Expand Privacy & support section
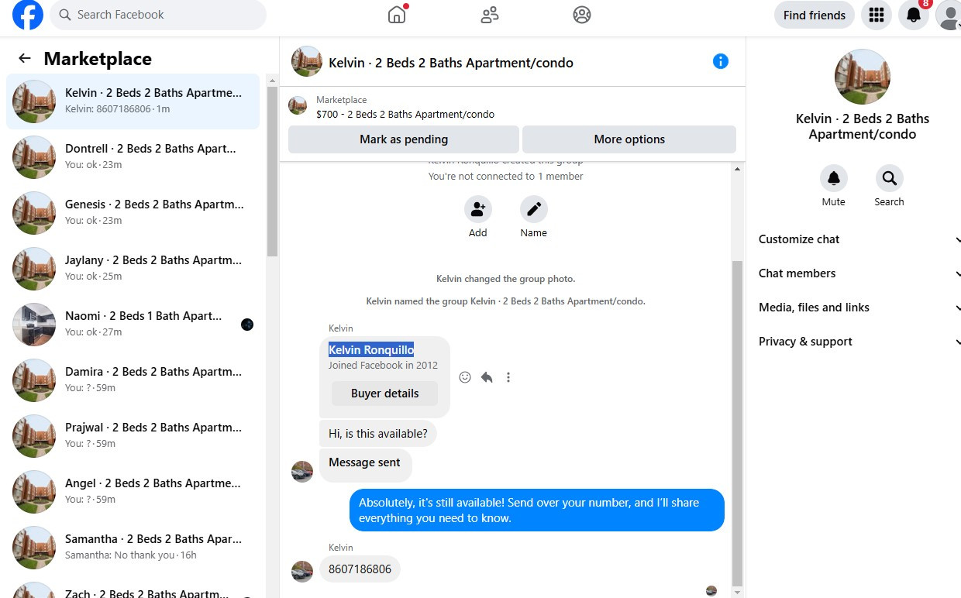 coord(859,342)
